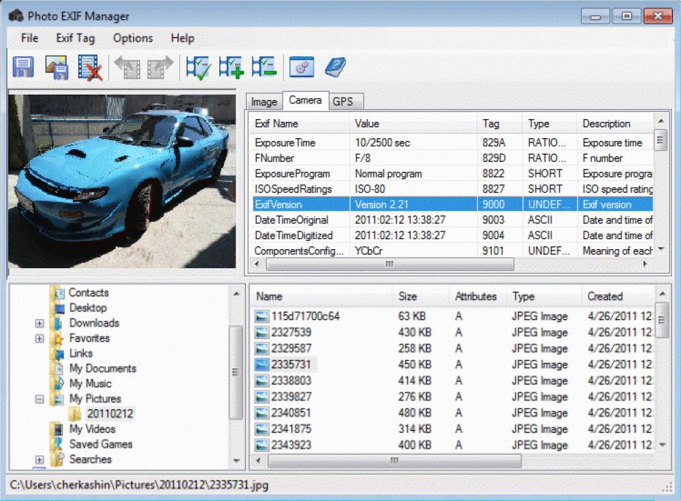
Task: Collapse the My Pictures tree branch
Action: (39, 399)
